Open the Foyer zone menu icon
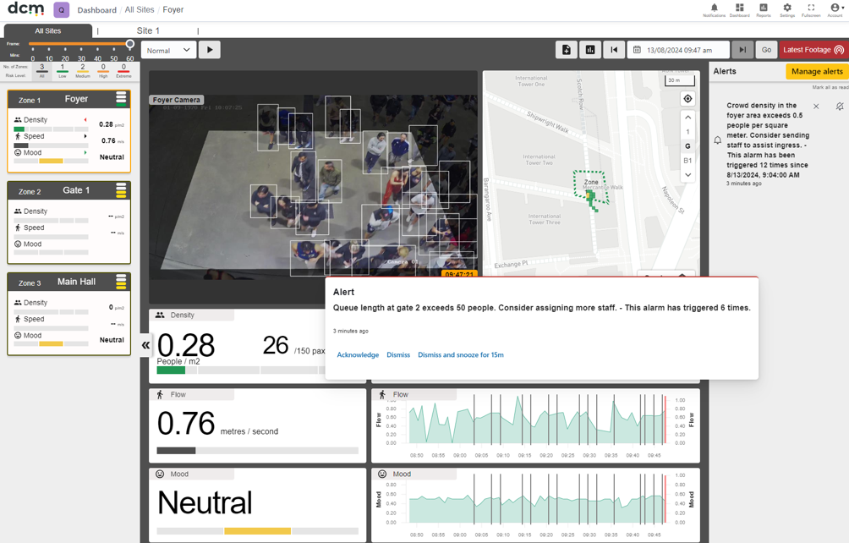The image size is (849, 543). 121,98
